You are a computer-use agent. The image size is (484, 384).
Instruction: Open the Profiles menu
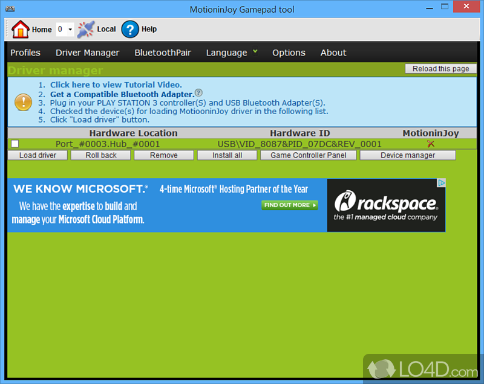tap(25, 53)
